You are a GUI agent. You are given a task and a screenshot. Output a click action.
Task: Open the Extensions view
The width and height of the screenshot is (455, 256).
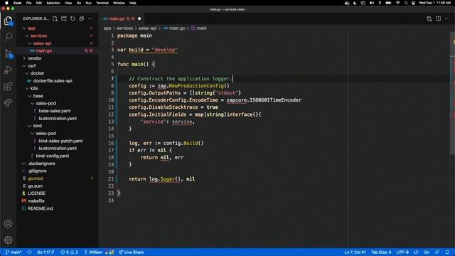tap(8, 86)
